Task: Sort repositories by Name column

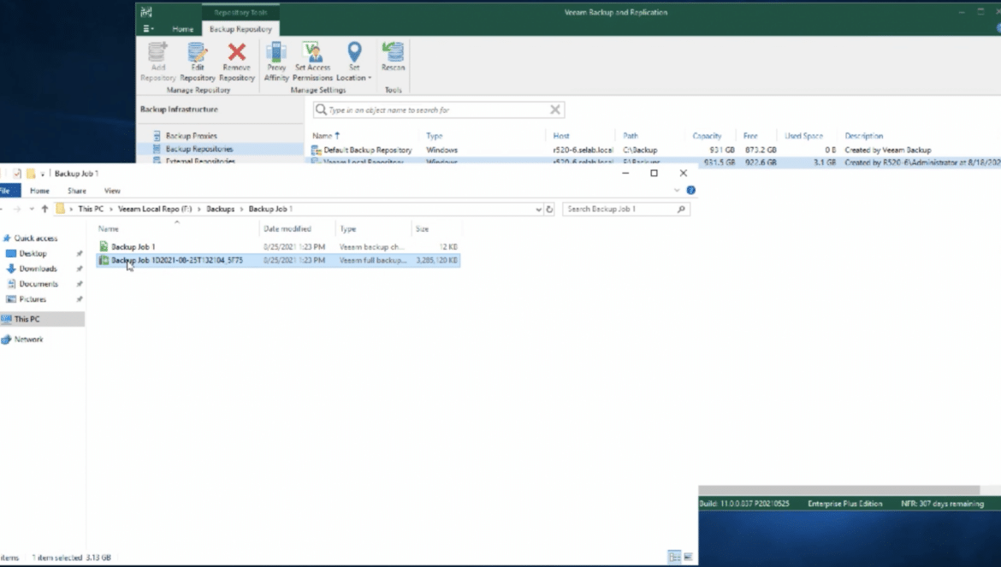Action: point(326,136)
